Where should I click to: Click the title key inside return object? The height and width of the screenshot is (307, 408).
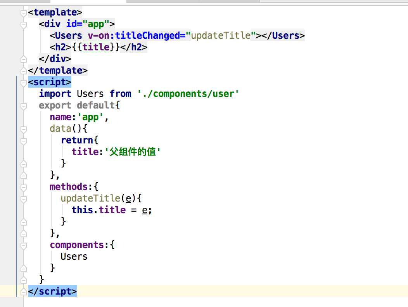click(x=85, y=152)
